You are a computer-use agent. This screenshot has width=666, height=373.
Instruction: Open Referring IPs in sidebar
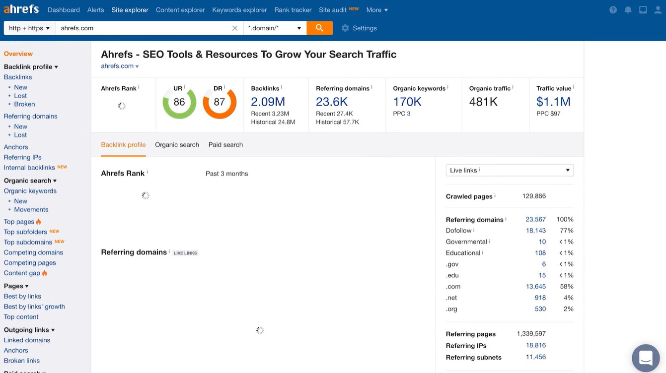pyautogui.click(x=23, y=157)
